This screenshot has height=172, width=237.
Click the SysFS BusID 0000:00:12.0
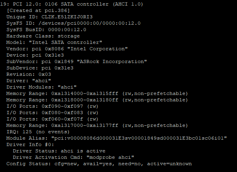[x=67, y=30]
